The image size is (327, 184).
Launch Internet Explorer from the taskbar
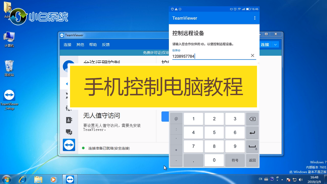[23, 179]
